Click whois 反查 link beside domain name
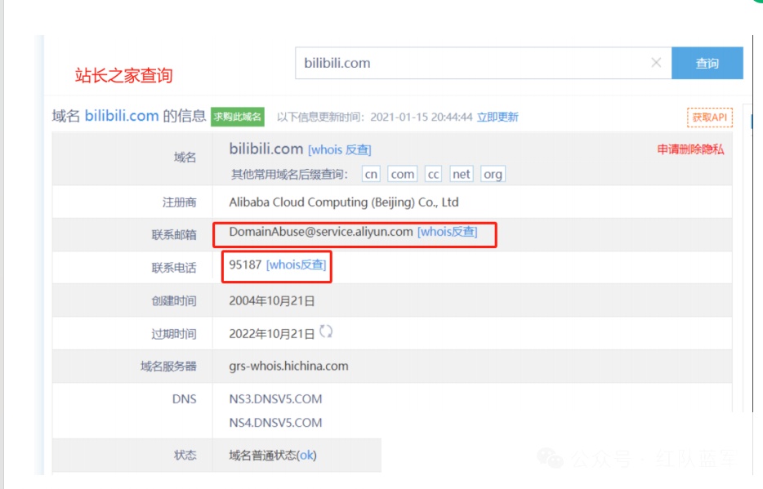Image resolution: width=763 pixels, height=489 pixels. coord(340,149)
